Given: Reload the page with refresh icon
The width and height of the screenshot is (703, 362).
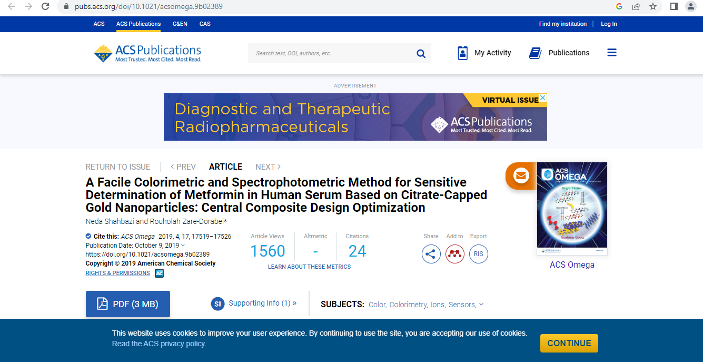Looking at the screenshot, I should [x=46, y=6].
